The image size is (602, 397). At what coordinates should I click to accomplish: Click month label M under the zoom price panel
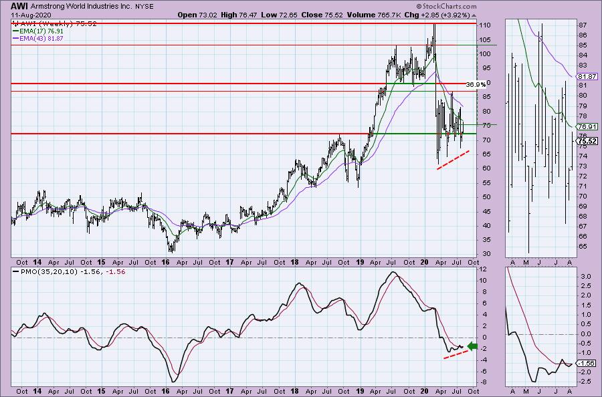[526, 263]
